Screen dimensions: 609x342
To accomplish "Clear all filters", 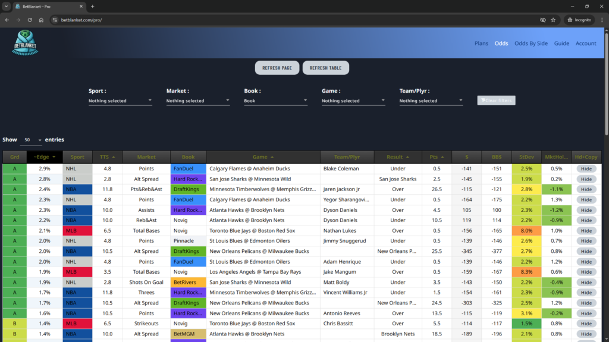I will [497, 100].
